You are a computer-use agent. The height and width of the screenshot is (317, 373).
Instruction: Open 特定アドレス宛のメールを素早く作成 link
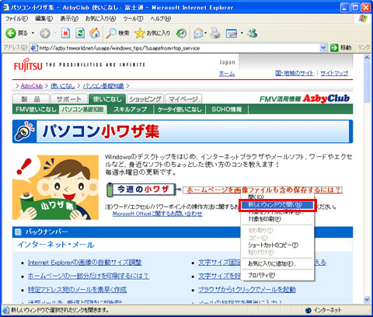click(x=77, y=290)
